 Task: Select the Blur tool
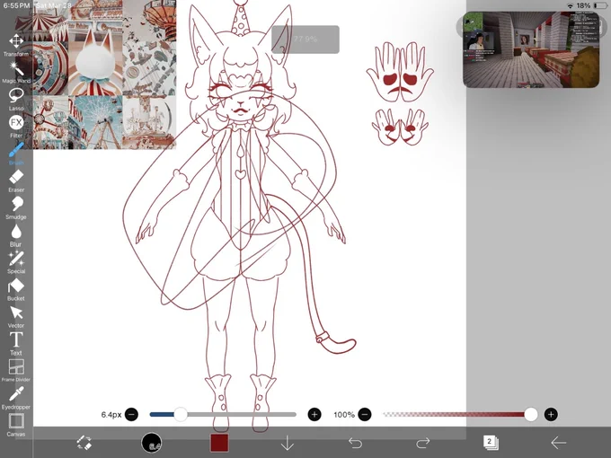tap(16, 235)
